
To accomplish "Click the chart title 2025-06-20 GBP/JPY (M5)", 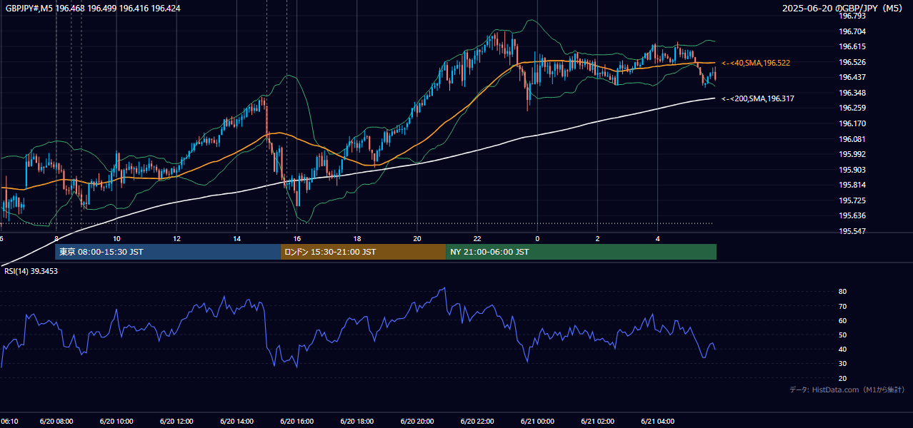I will [x=842, y=8].
